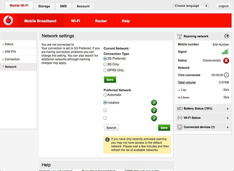Screen dimensions: 234x171
Task: Open the Wi-Fi menu in red bar
Action: [x=76, y=21]
